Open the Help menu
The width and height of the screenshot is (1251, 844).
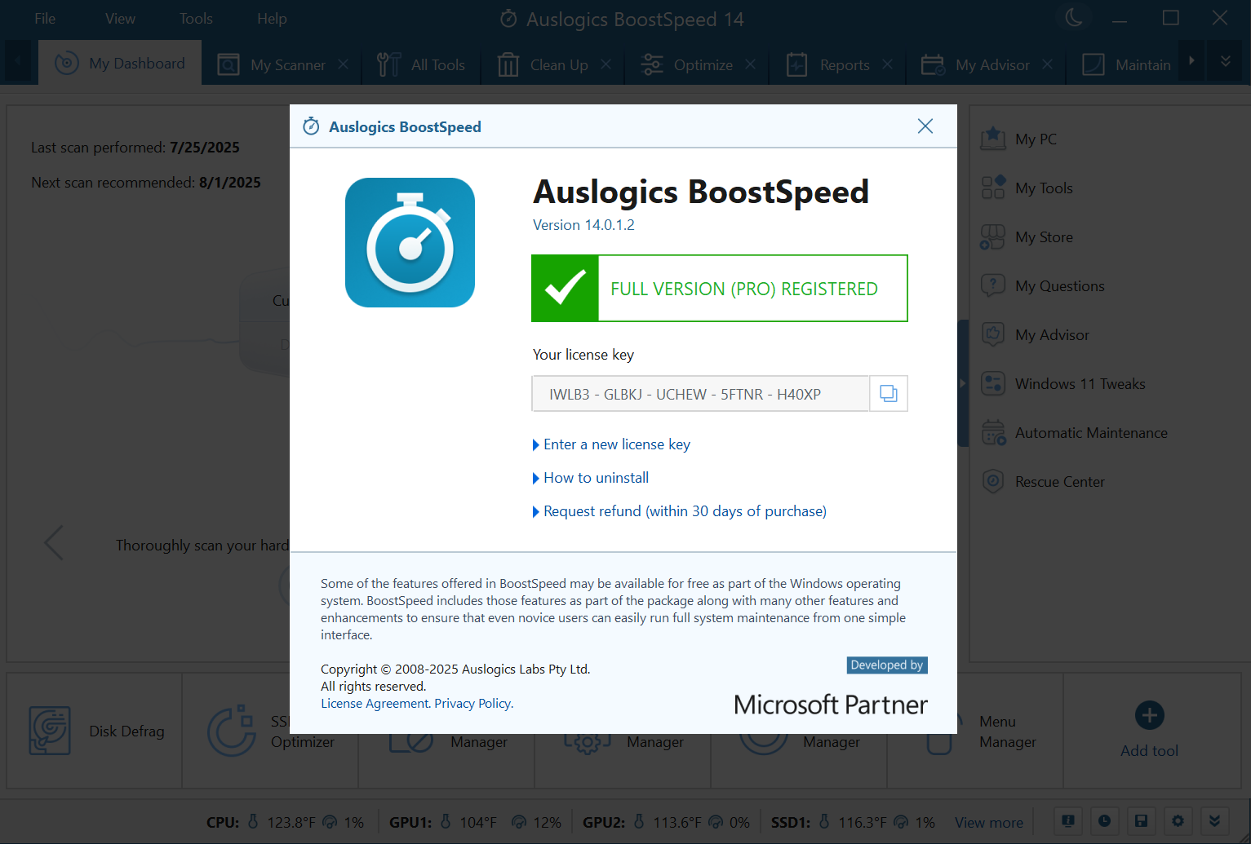(x=272, y=19)
